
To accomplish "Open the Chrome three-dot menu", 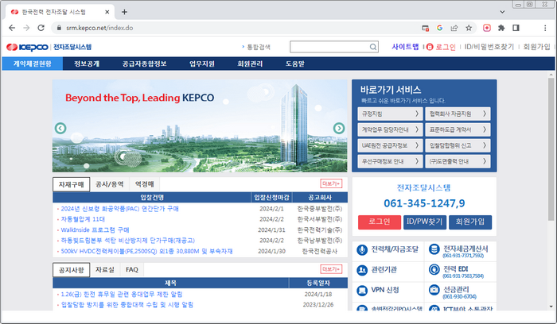I will click(545, 28).
